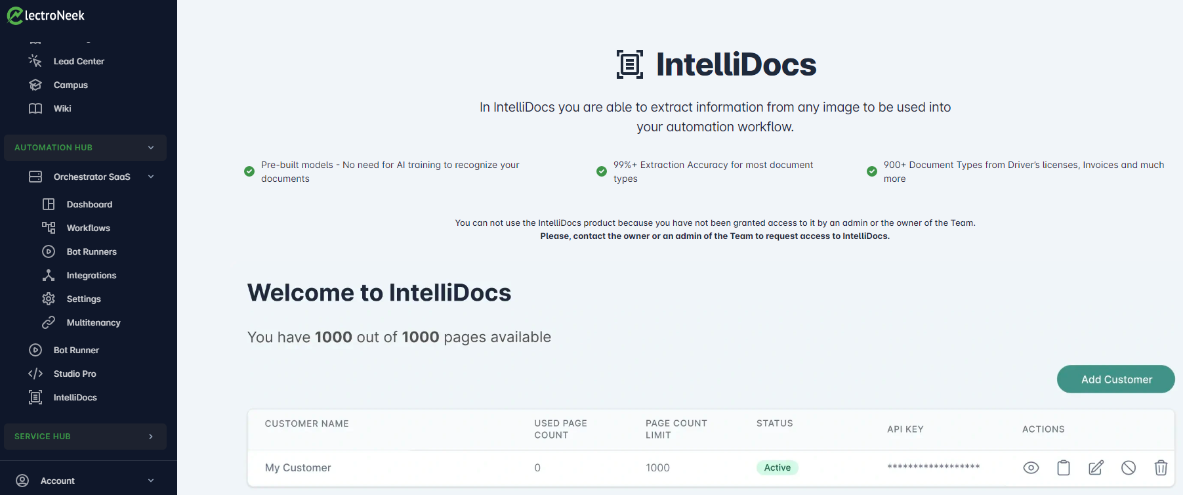Click SERVICE HUB section header

[x=85, y=437]
